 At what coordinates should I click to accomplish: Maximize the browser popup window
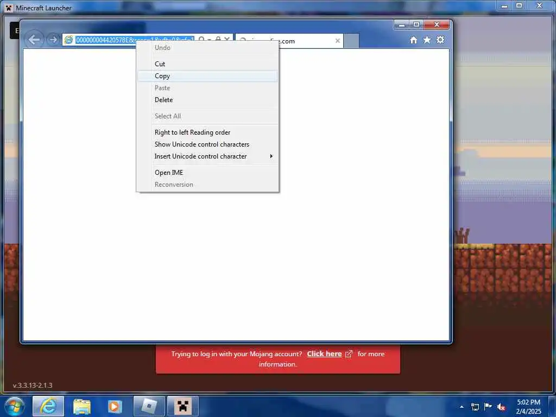(416, 25)
